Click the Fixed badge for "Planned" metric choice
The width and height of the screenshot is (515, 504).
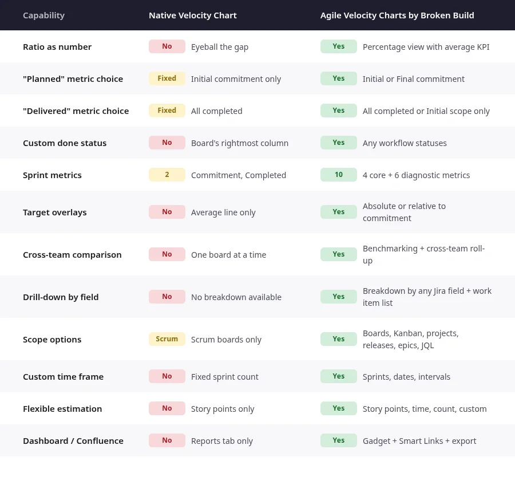[x=167, y=78]
